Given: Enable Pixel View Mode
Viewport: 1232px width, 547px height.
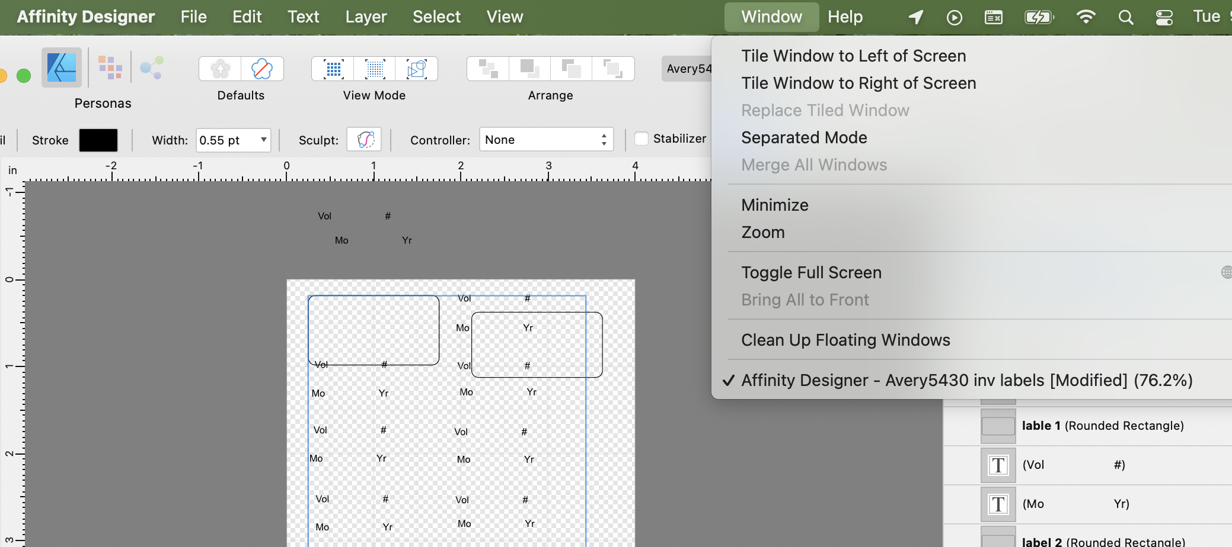Looking at the screenshot, I should click(374, 68).
